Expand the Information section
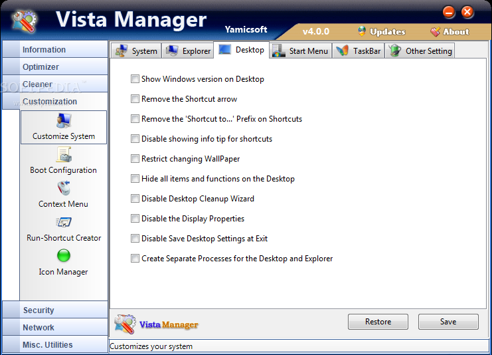 (x=55, y=49)
